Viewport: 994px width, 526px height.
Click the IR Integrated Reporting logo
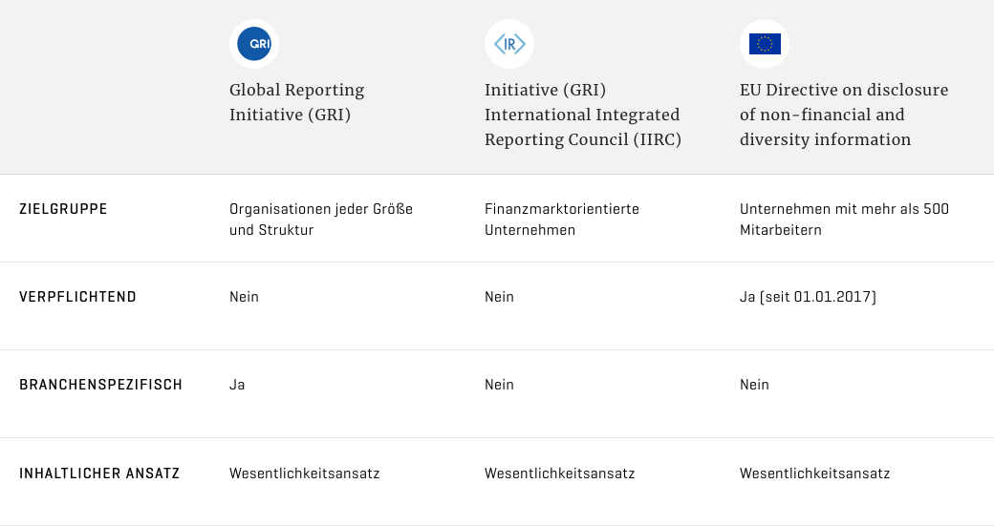509,44
